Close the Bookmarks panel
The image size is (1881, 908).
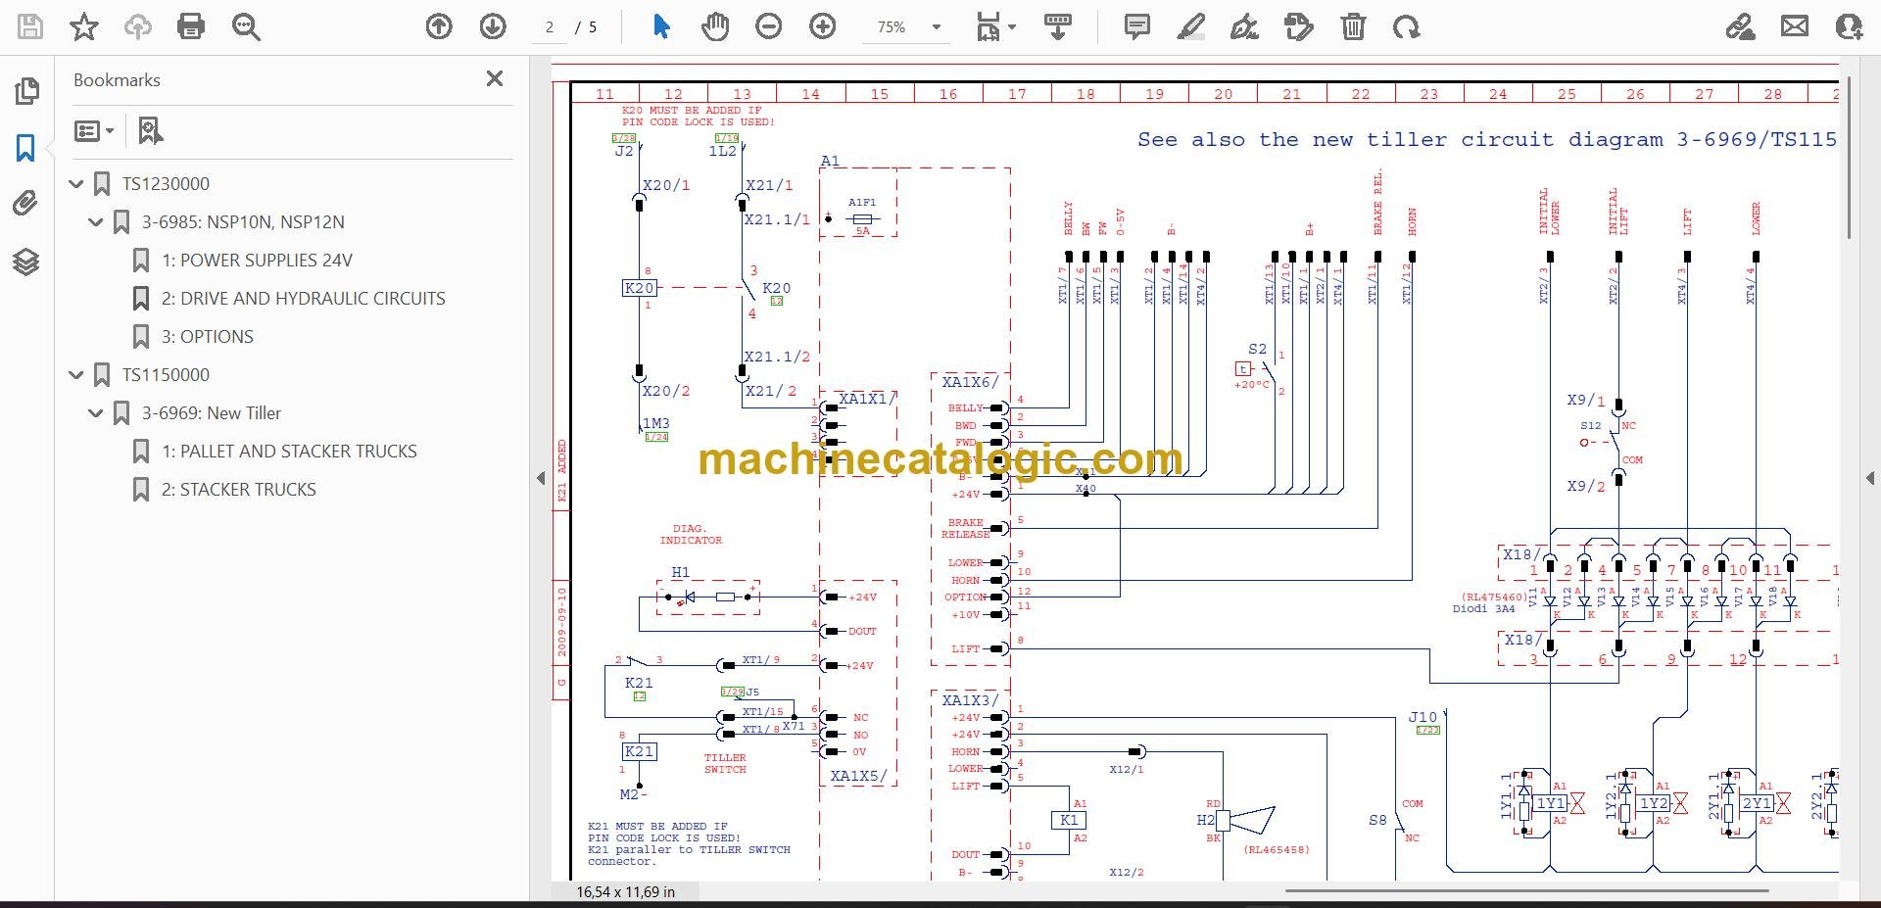495,78
